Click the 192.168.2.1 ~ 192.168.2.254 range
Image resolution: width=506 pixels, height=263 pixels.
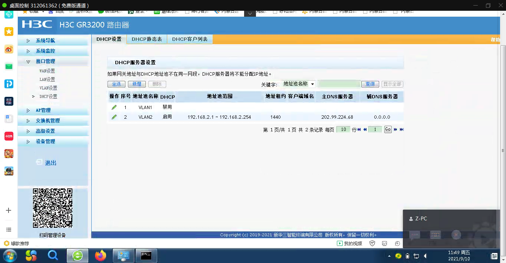pyautogui.click(x=219, y=117)
